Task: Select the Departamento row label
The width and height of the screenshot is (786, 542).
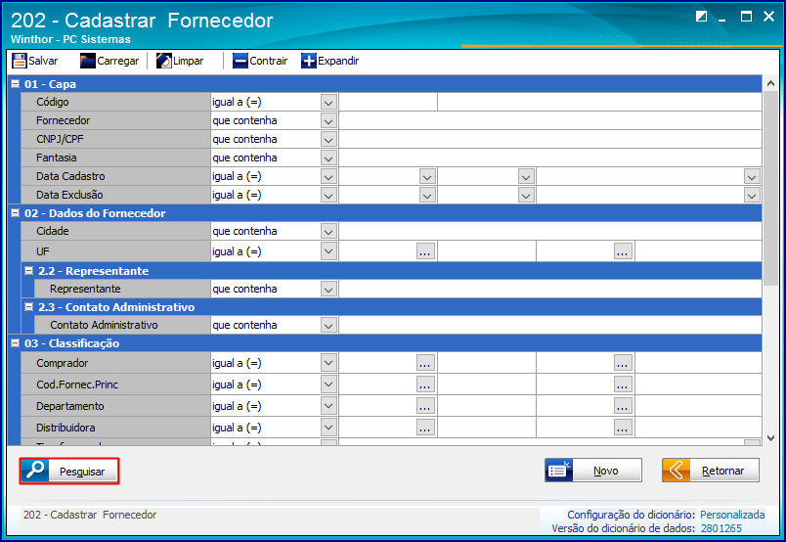Action: pos(70,406)
